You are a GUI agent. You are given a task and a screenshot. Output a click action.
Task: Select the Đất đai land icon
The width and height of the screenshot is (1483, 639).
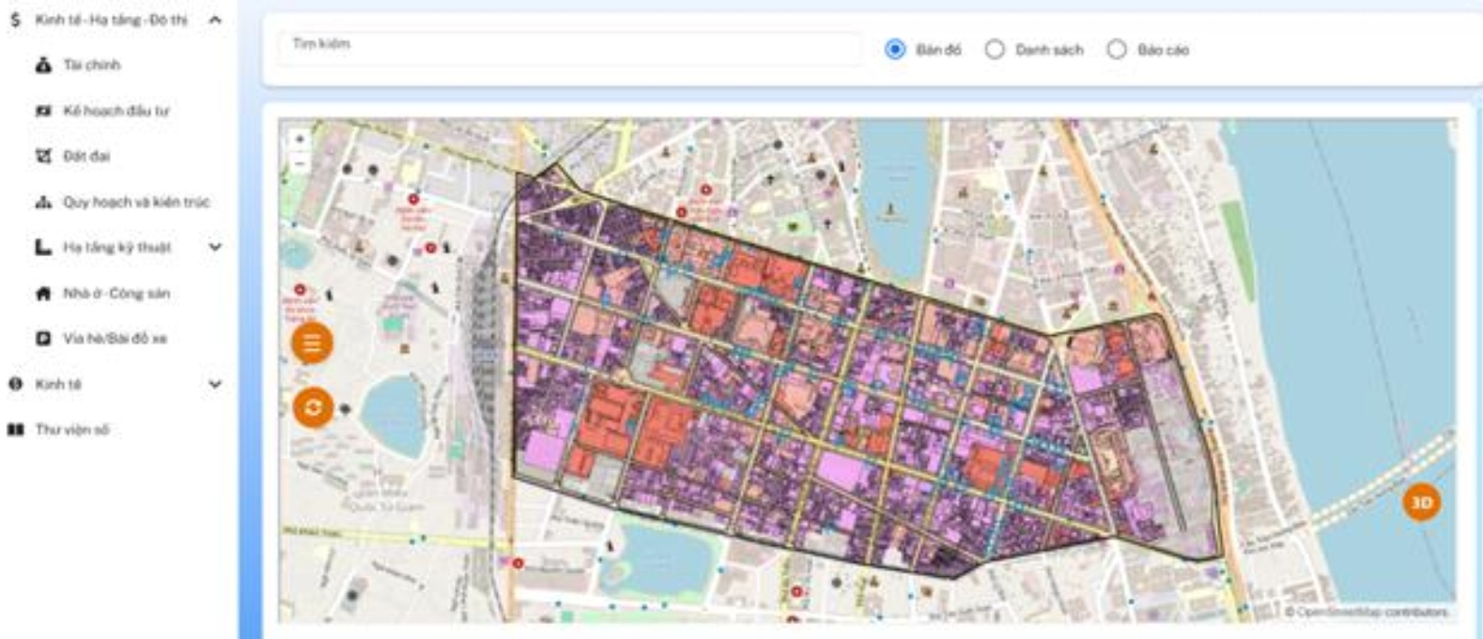(43, 156)
